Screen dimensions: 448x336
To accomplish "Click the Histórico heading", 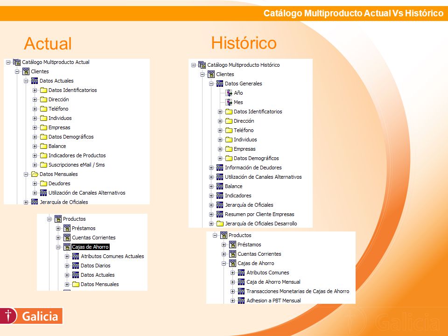I will 244,43.
